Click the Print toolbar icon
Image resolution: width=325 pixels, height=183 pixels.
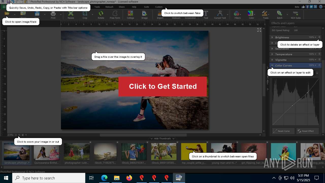[53, 15]
